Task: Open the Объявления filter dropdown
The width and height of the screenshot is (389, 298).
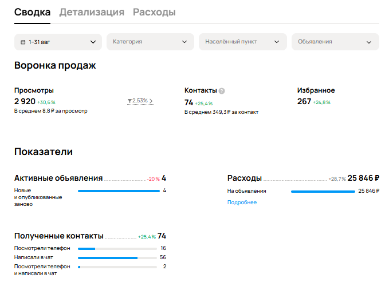Action: pyautogui.click(x=335, y=42)
